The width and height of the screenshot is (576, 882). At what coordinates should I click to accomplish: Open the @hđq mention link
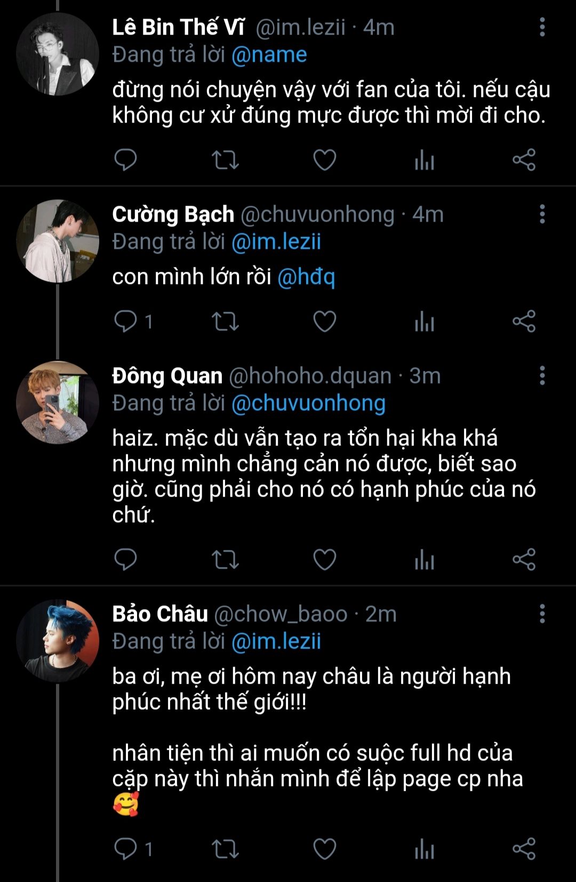pos(306,277)
